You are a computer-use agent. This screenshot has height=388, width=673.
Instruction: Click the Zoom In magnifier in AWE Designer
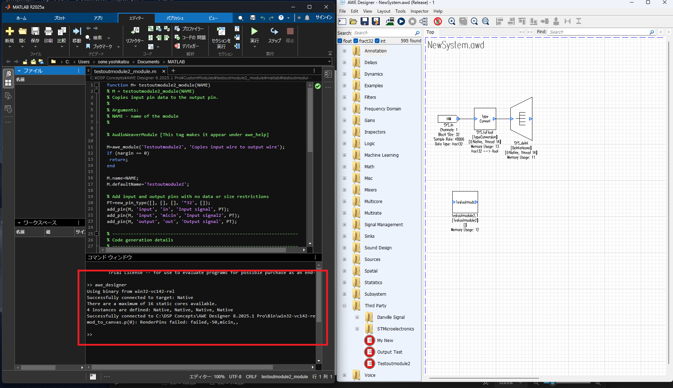point(452,21)
